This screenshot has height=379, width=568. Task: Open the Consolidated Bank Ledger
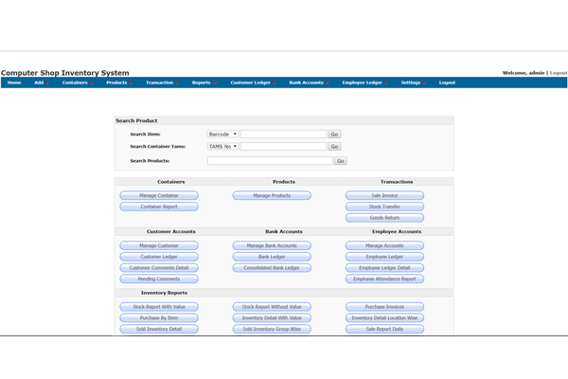(x=272, y=268)
